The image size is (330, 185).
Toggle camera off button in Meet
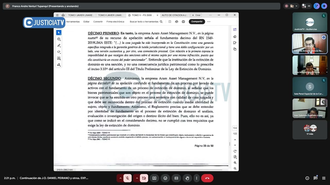144,178
